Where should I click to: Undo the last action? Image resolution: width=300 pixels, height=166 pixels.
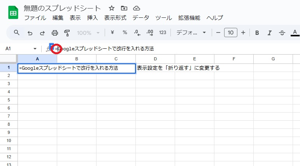(30, 33)
